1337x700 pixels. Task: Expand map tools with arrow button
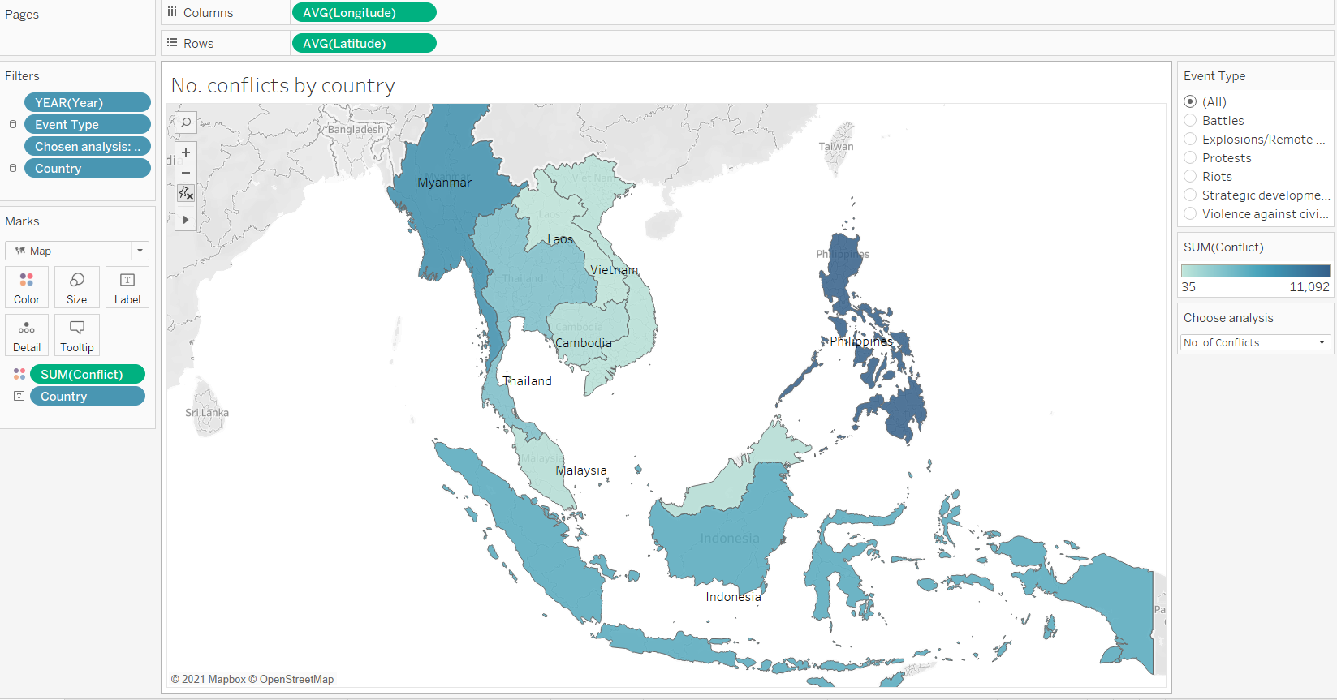186,220
